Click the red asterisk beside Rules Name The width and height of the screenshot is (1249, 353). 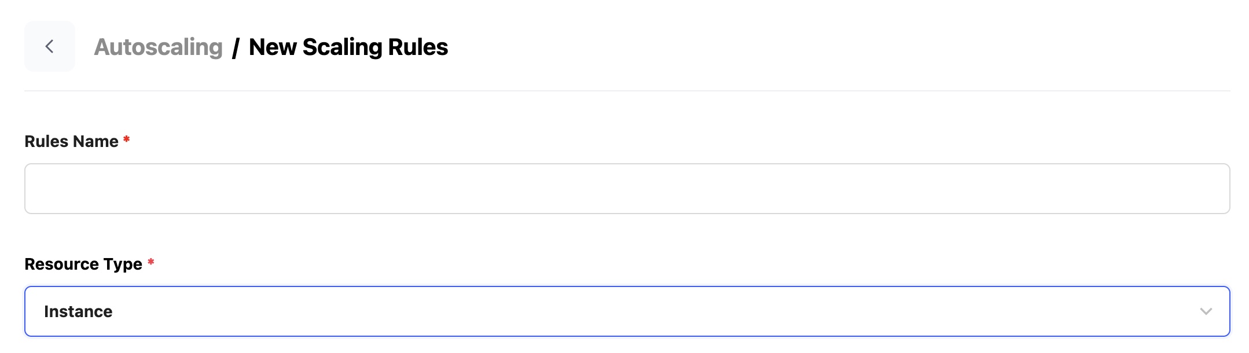[x=126, y=139]
